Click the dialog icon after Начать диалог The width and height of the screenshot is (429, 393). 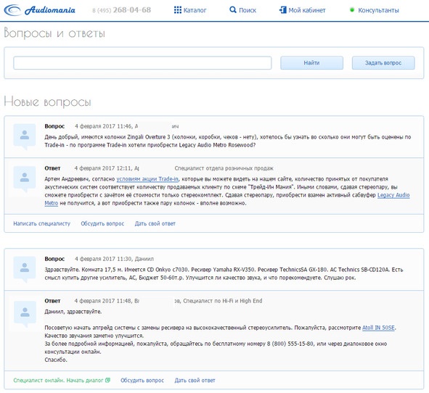108,380
